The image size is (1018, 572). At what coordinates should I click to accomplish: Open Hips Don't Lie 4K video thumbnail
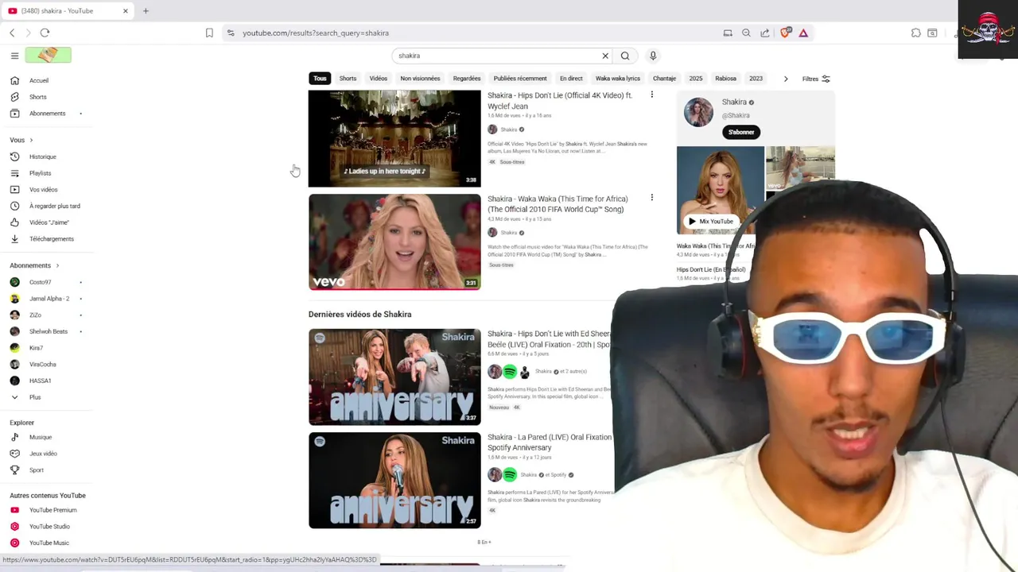394,138
